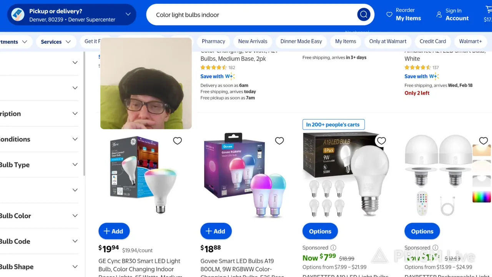The height and width of the screenshot is (277, 492).
Task: Favorite the A19 LED Bulb 6-pack heart
Action: pyautogui.click(x=381, y=141)
